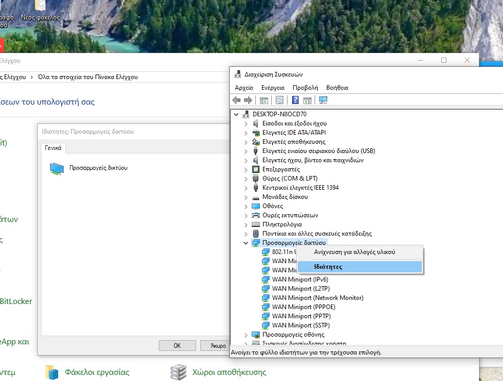Open the BitLocker Control Panel link

pos(16,301)
